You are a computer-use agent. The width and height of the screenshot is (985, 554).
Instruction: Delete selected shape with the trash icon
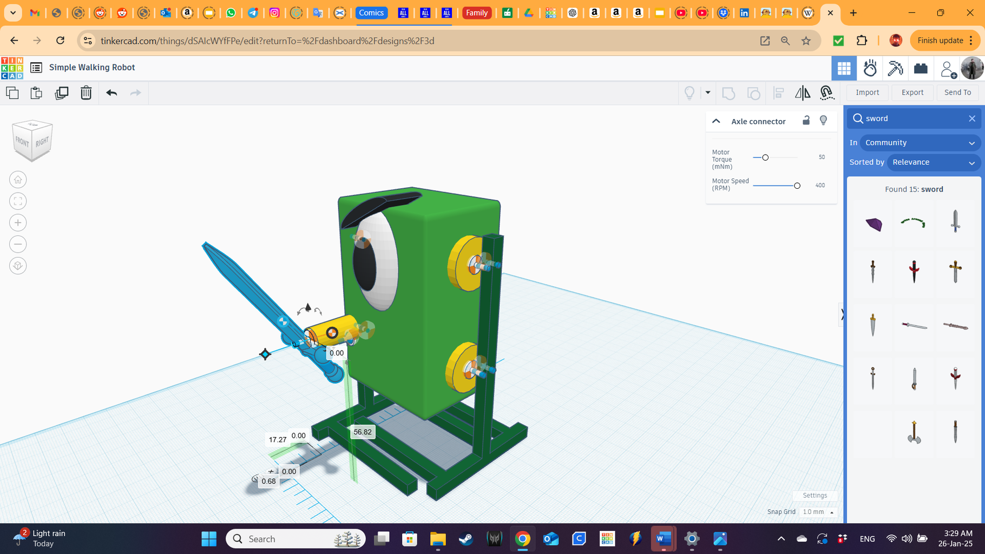[x=86, y=93]
